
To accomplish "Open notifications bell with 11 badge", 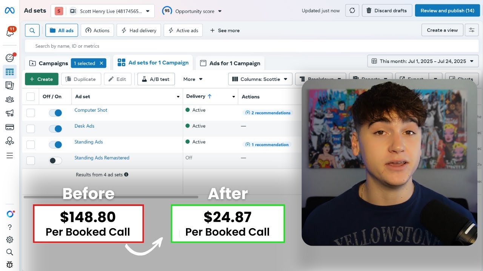I will tap(10, 32).
